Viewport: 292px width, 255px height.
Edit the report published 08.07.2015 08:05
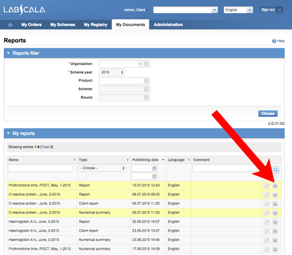coord(267,195)
